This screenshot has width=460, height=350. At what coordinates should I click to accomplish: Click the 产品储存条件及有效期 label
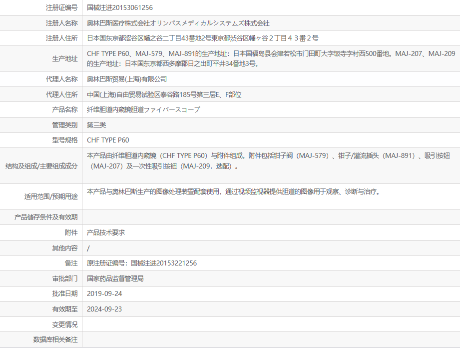pos(46,217)
